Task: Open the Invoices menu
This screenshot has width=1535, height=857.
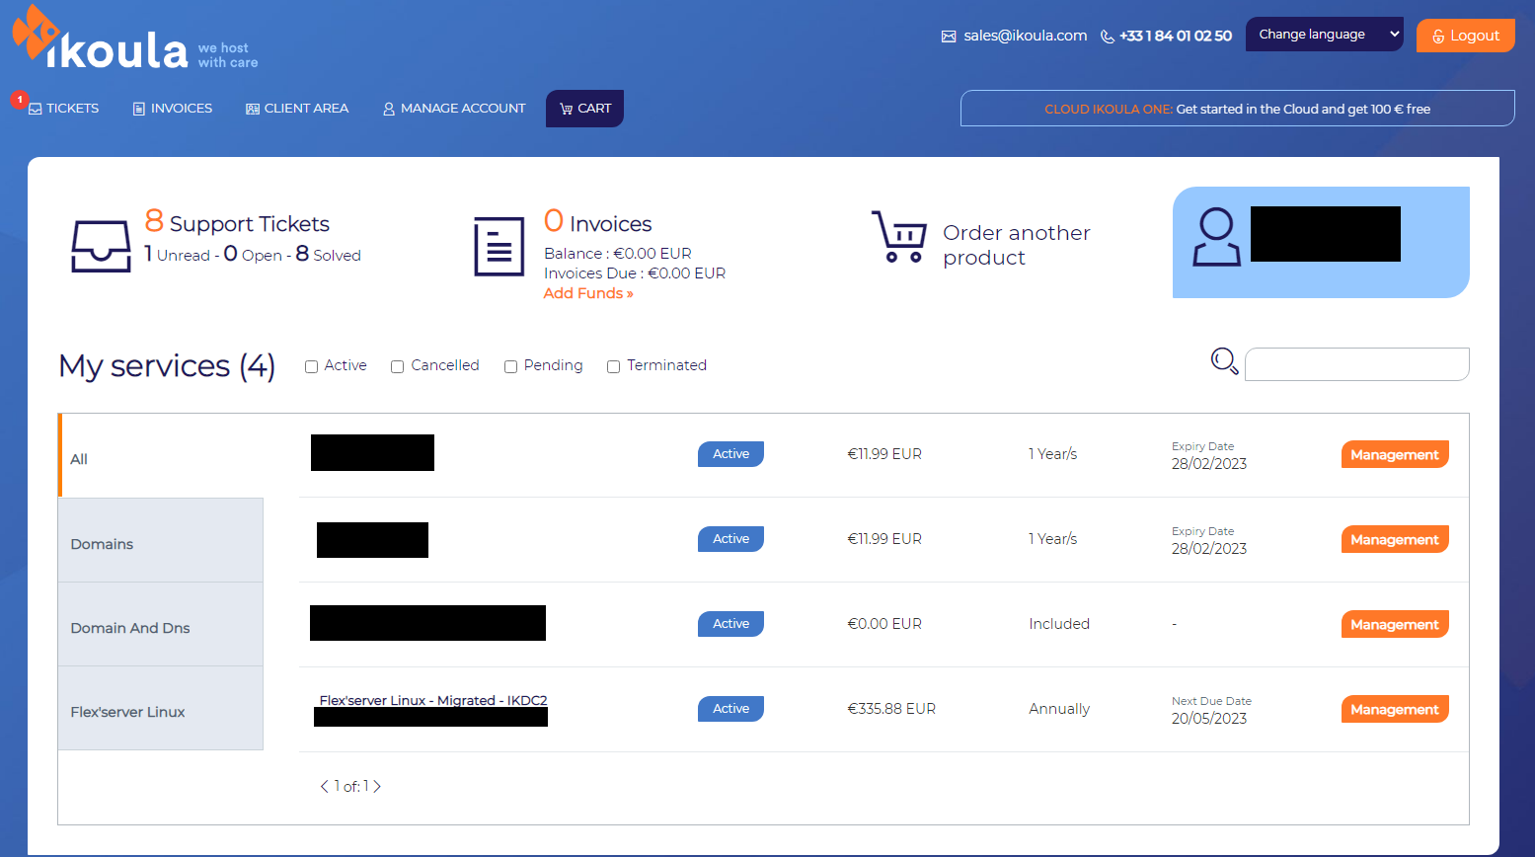Action: click(173, 109)
